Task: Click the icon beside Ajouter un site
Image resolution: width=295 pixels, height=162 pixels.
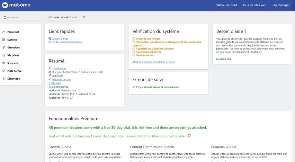Action: point(50,38)
